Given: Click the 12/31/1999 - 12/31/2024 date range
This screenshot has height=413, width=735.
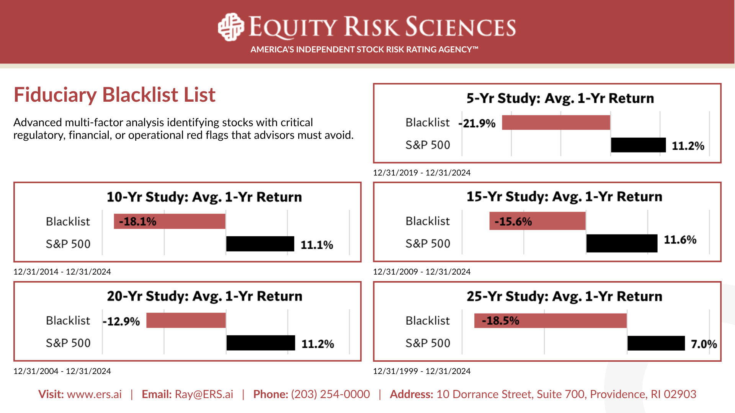Looking at the screenshot, I should [x=421, y=371].
